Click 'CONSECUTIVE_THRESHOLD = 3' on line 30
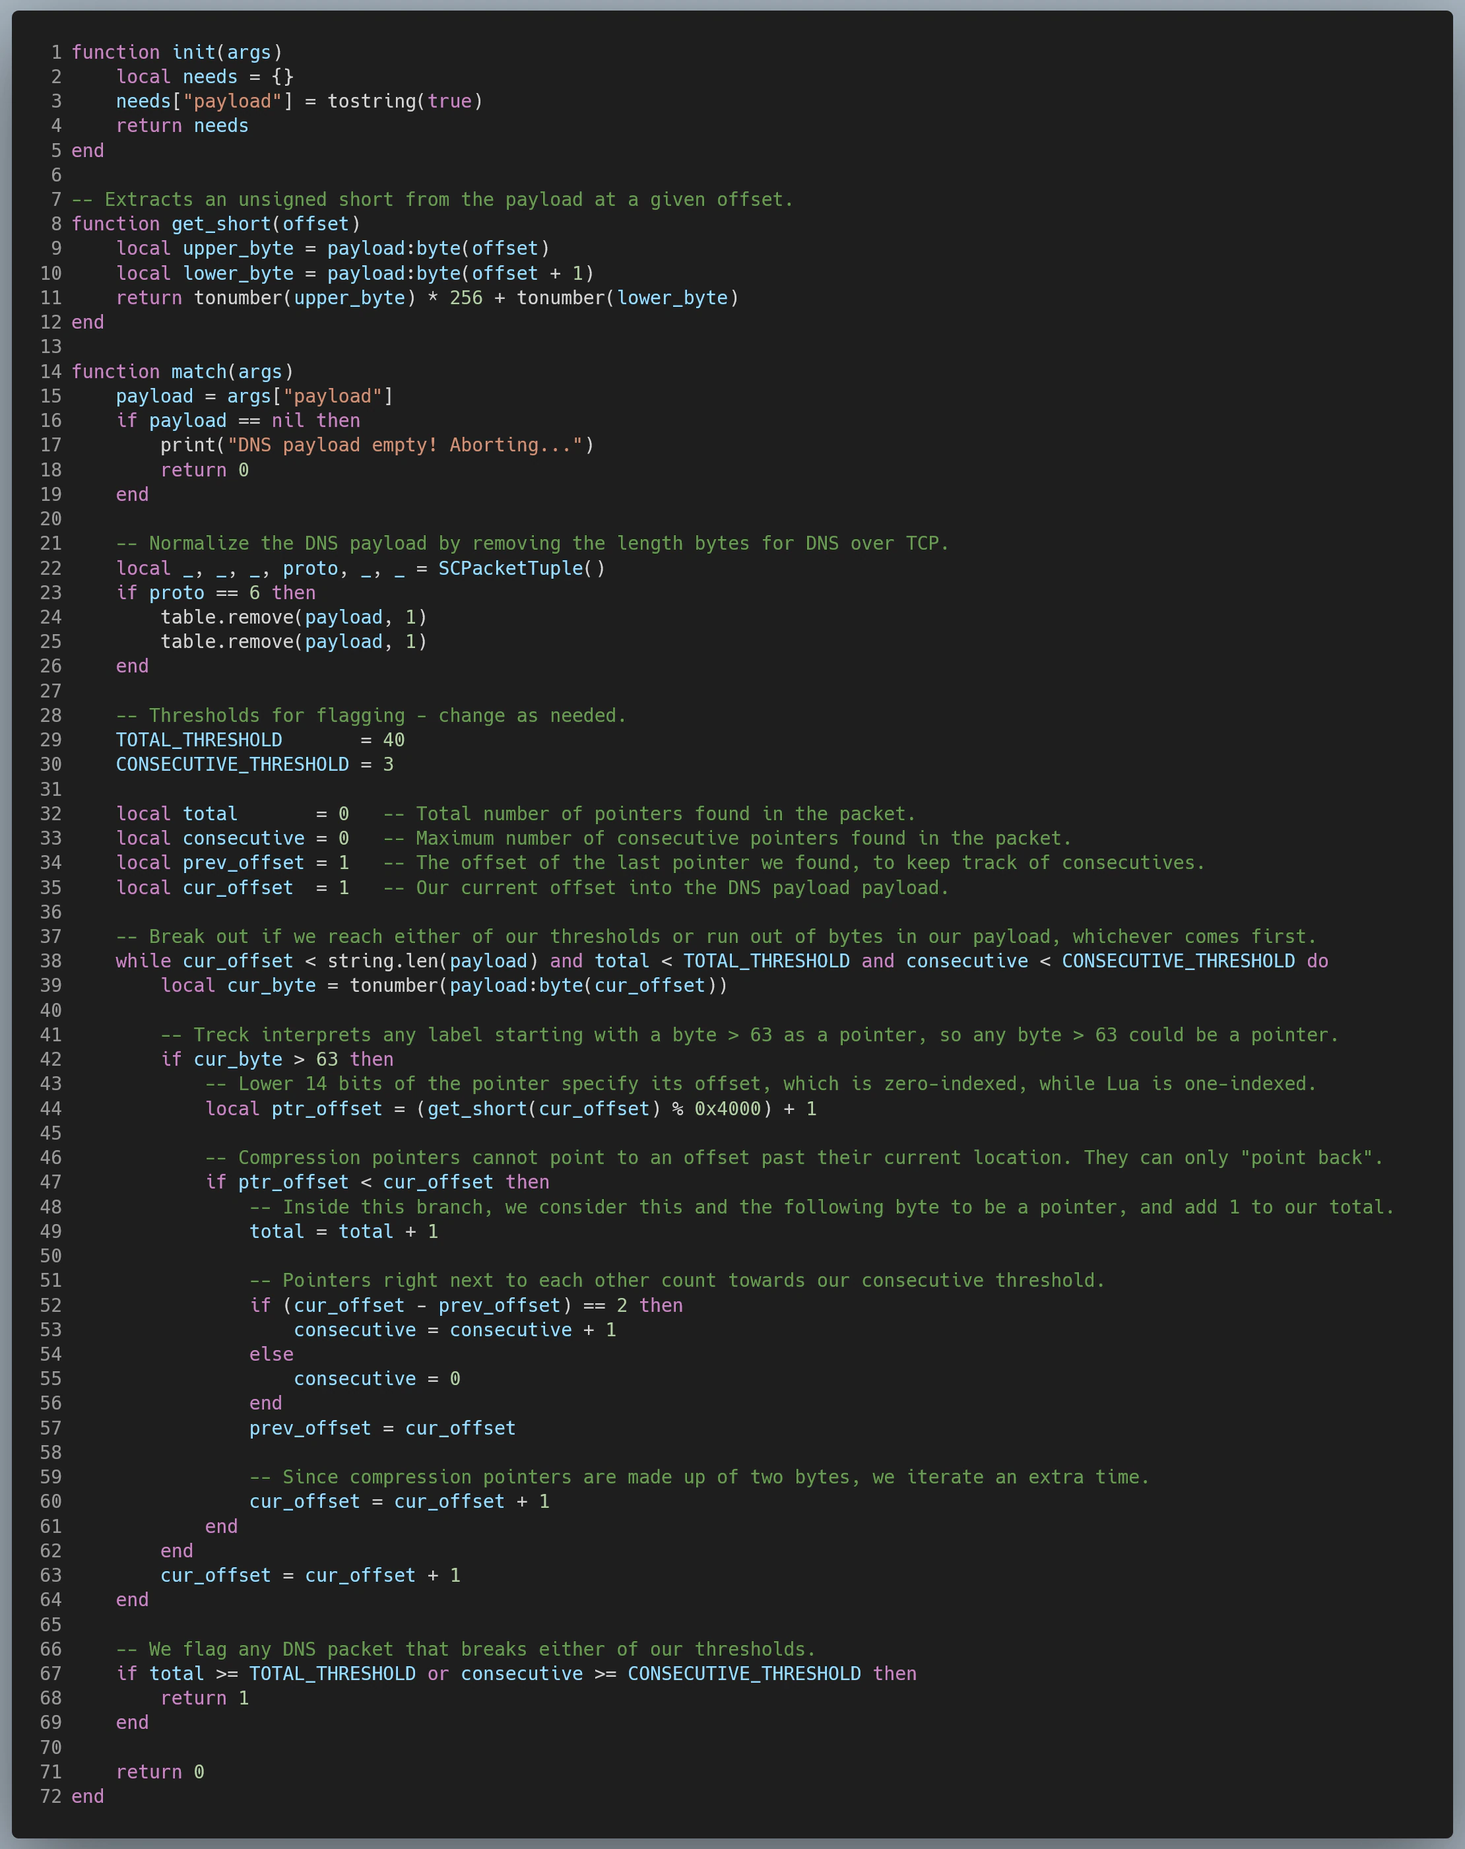 pyautogui.click(x=255, y=765)
